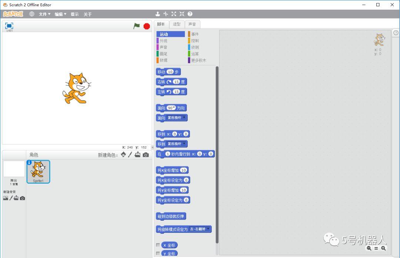Open 鼠标指针 dropdown in 面向 block
Viewport: 400px width, 258px height.
177,118
